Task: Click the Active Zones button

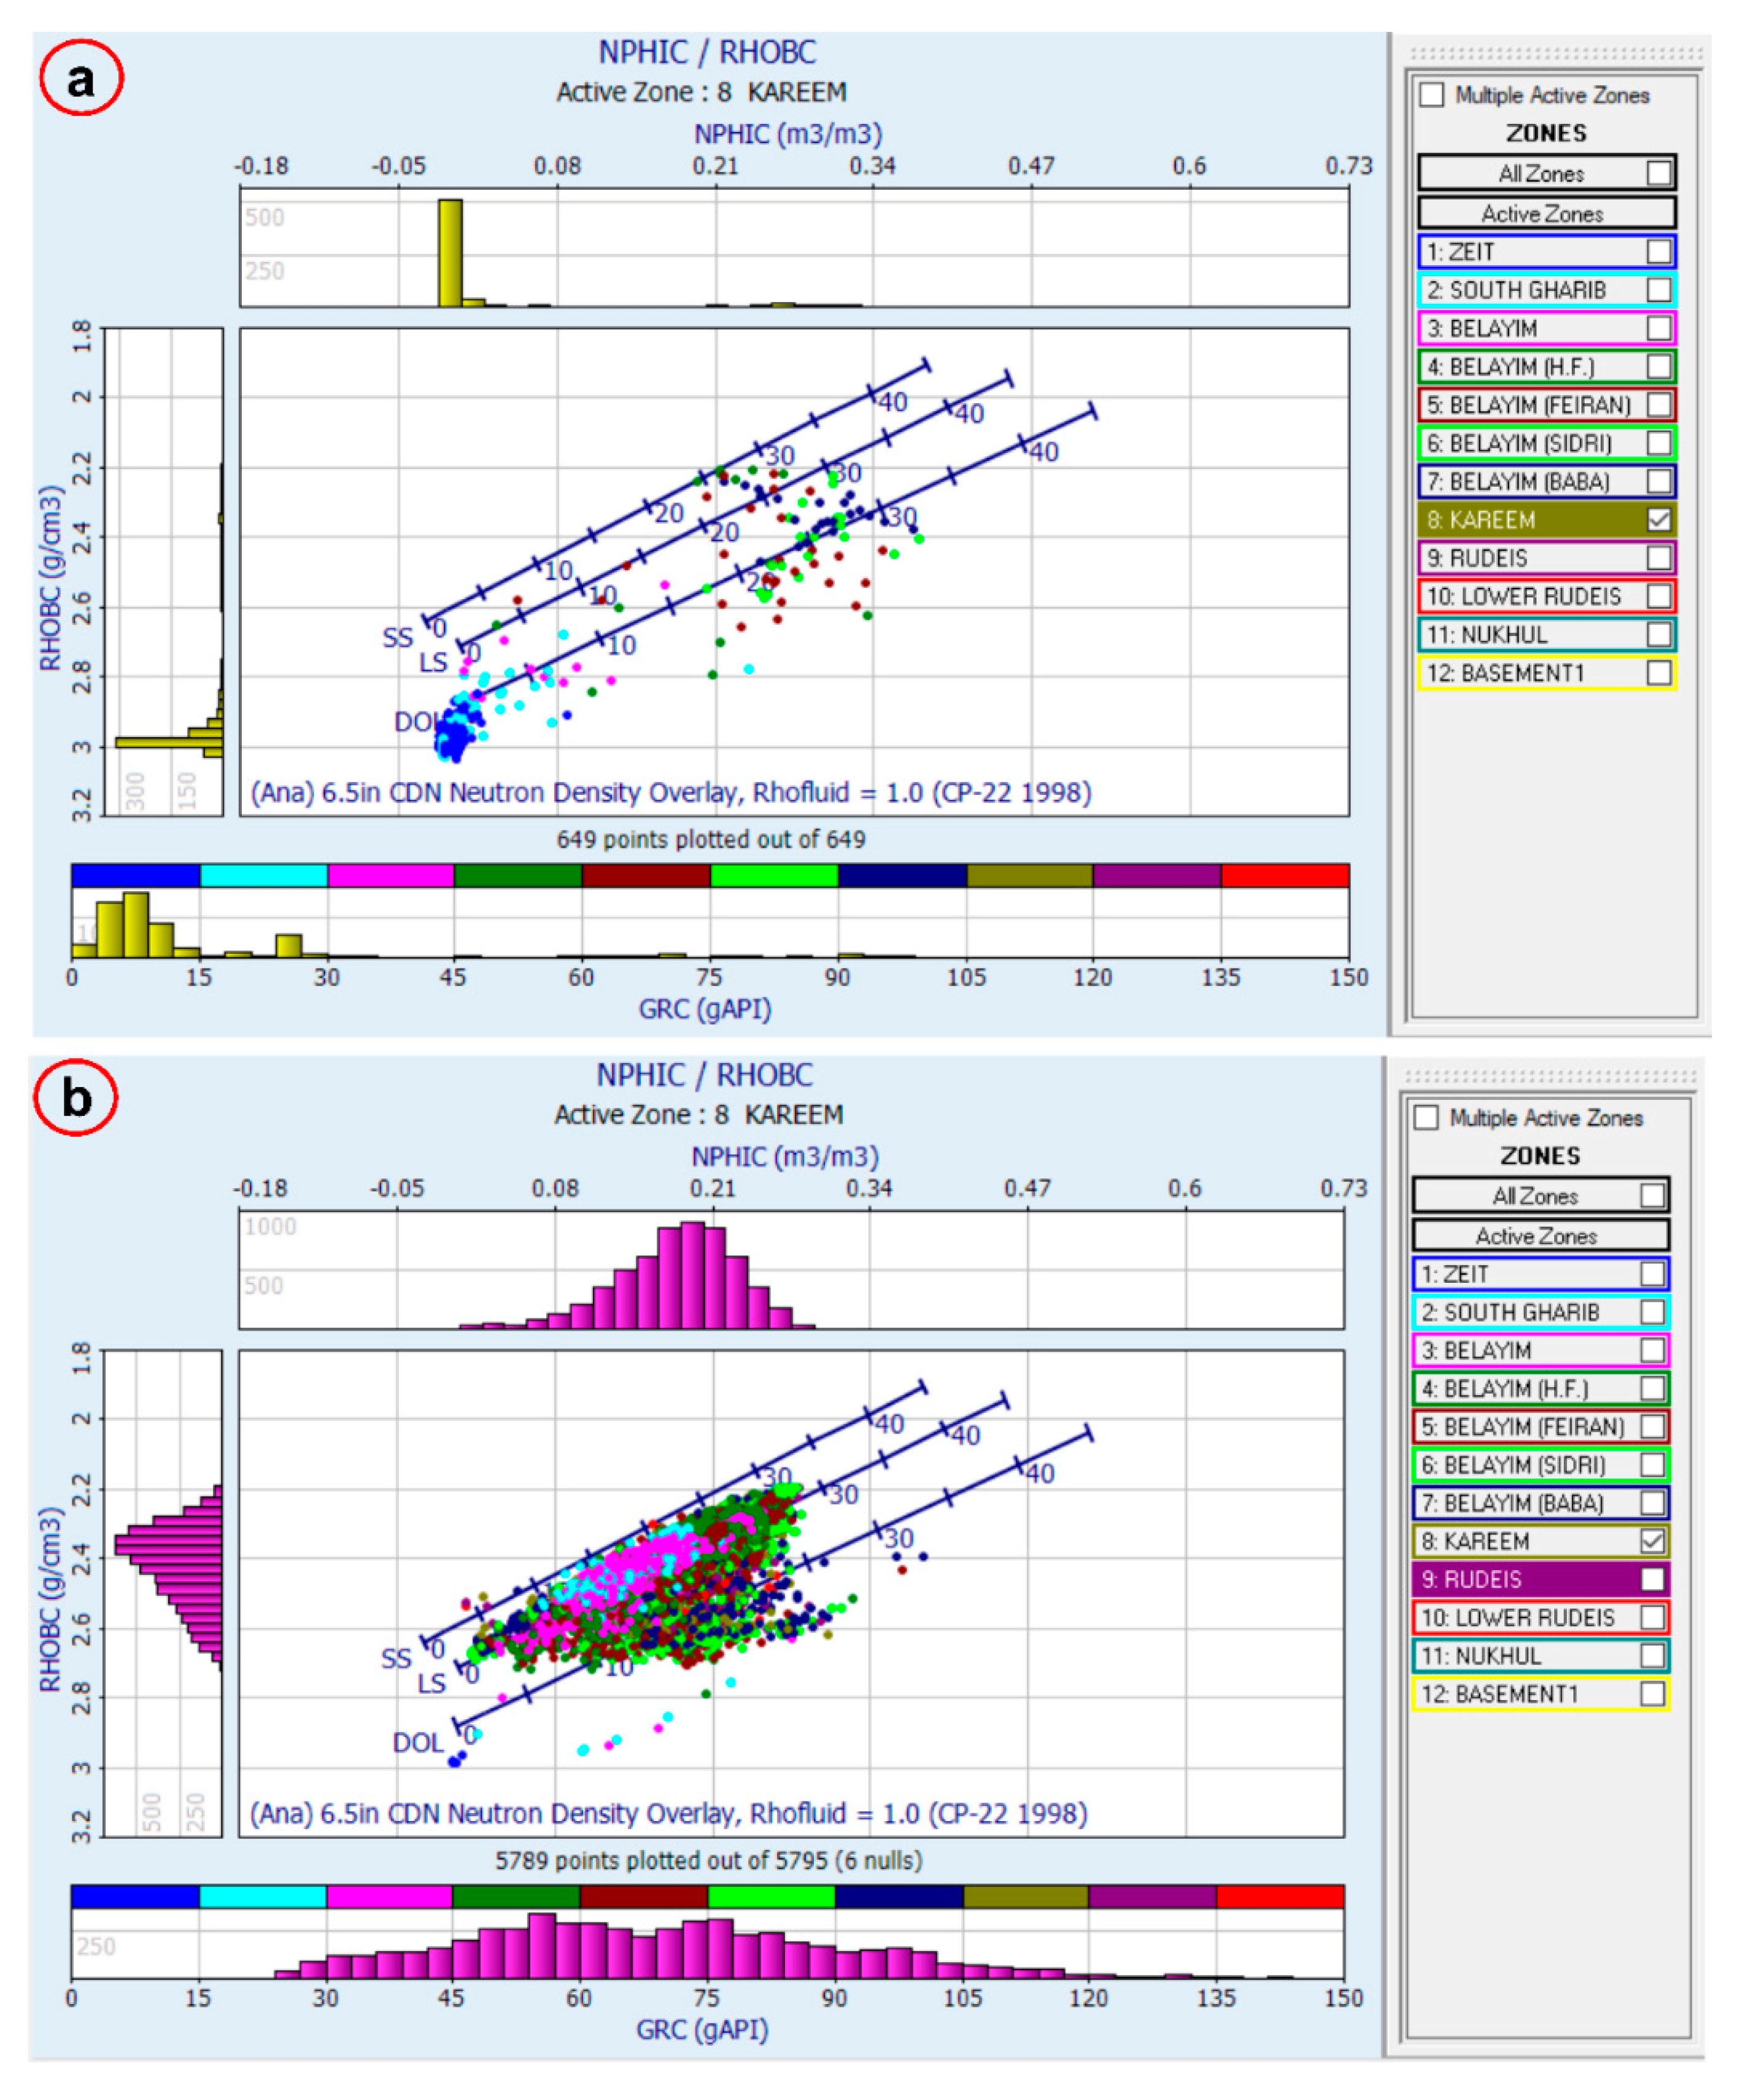Action: pyautogui.click(x=1542, y=212)
